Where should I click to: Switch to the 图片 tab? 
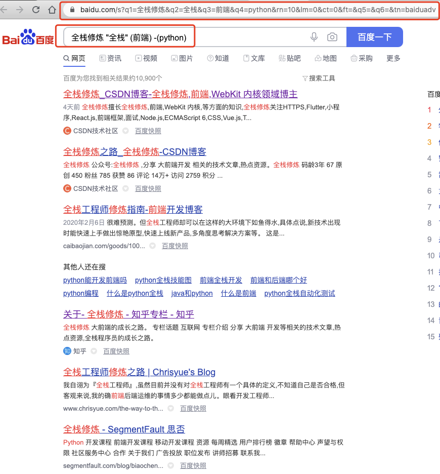[x=182, y=58]
